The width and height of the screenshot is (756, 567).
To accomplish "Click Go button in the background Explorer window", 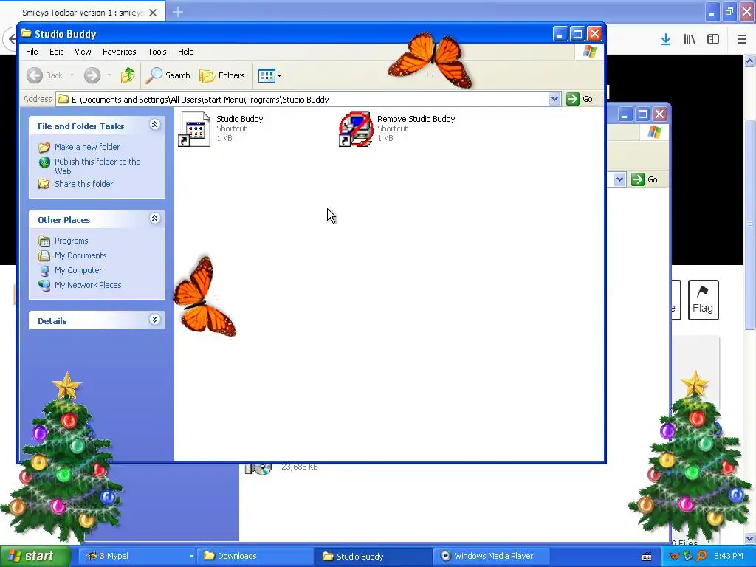I will tap(645, 179).
